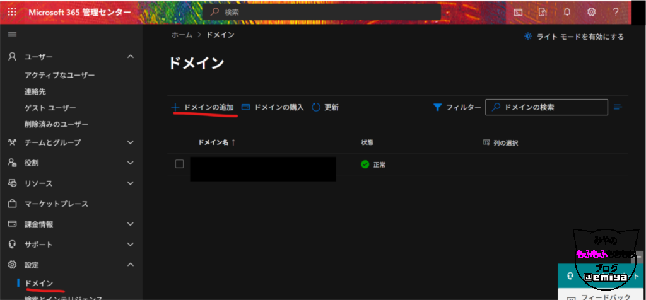Open the app launcher waffle icon

click(13, 12)
